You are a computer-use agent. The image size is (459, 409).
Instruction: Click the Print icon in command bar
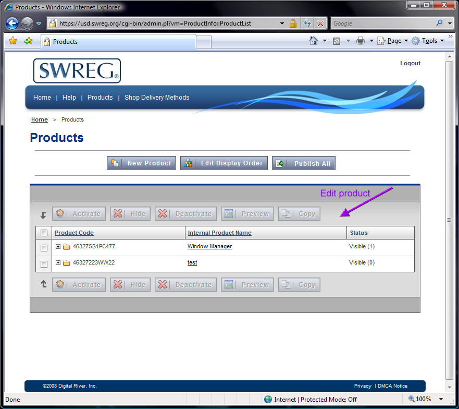361,41
